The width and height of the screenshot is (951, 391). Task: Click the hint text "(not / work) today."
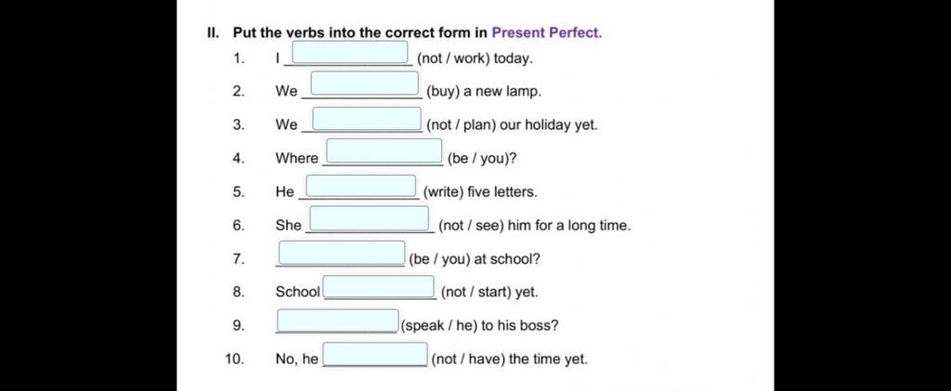coord(475,59)
